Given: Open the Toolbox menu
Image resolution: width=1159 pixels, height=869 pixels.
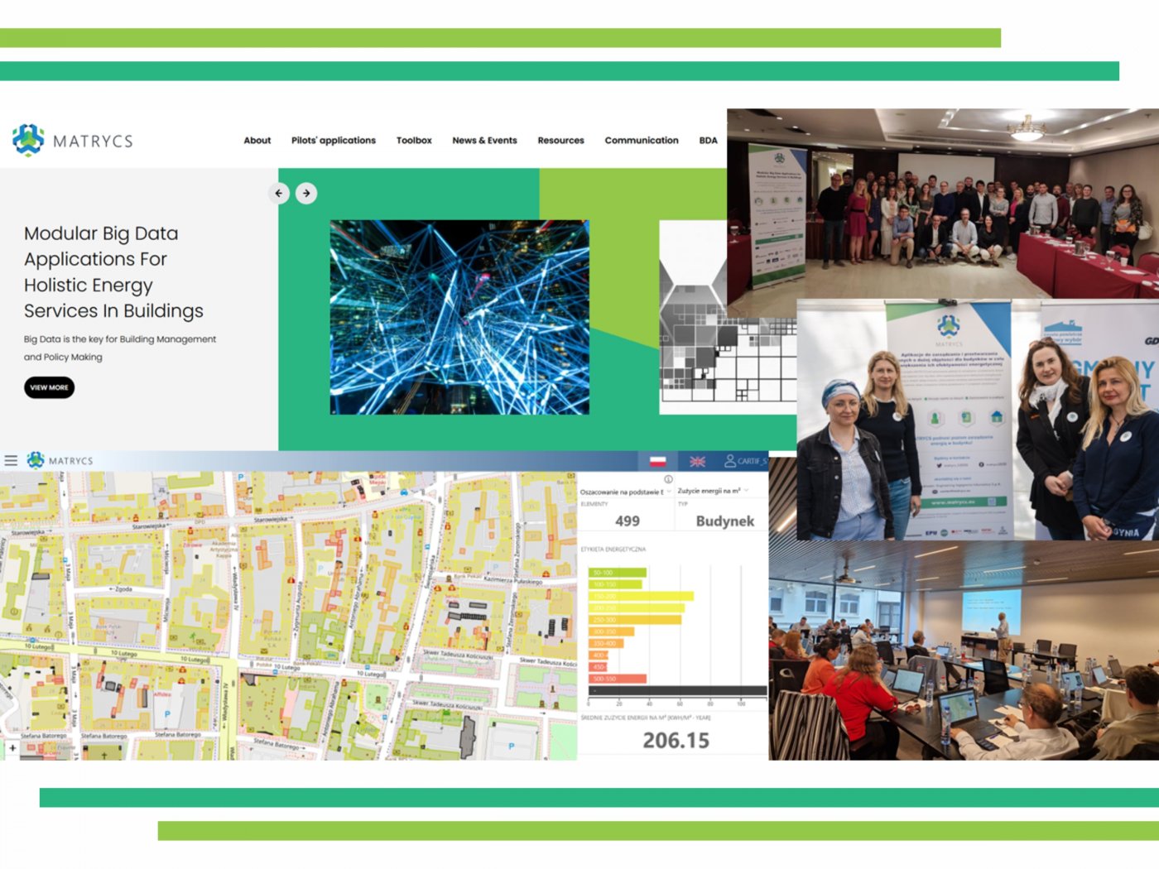Looking at the screenshot, I should (x=414, y=141).
